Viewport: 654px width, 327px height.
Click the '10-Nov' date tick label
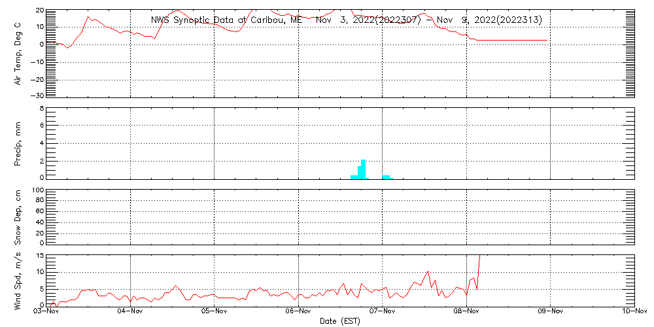[634, 311]
